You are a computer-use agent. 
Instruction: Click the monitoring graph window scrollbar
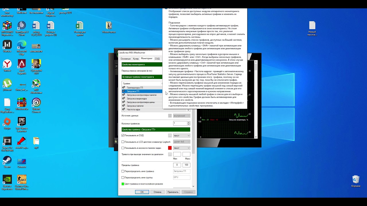tap(256, 99)
